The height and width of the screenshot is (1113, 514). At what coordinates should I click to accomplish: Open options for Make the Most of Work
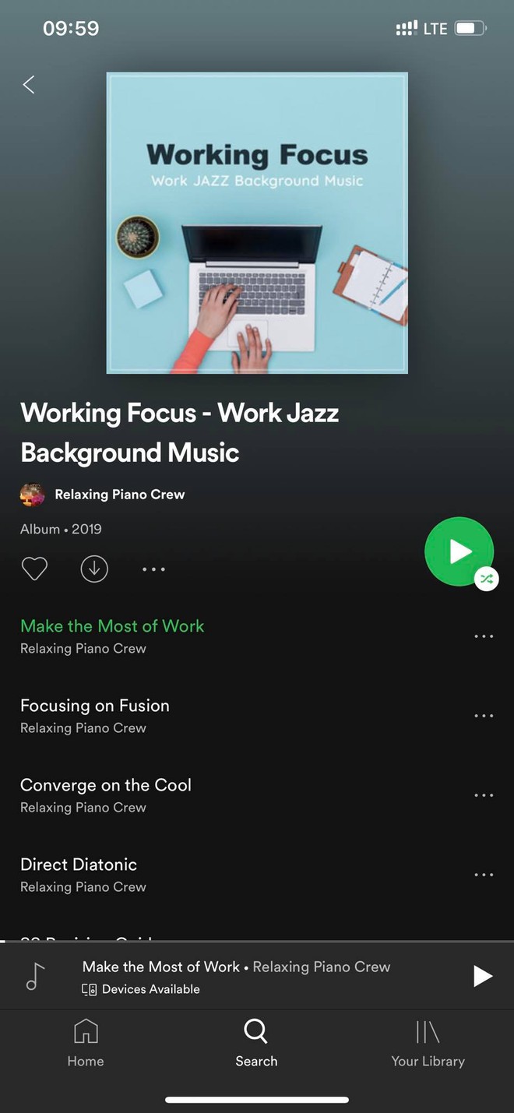pos(484,636)
